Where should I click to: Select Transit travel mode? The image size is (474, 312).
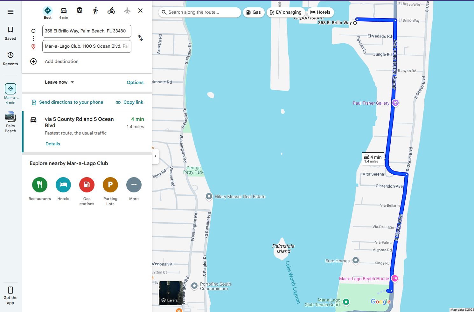[x=80, y=11]
